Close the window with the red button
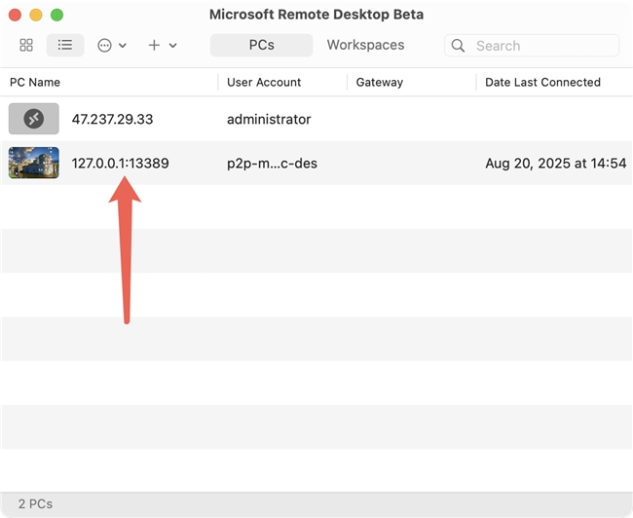This screenshot has height=518, width=633. click(15, 16)
